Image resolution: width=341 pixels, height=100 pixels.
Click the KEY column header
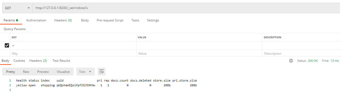(x=14, y=37)
